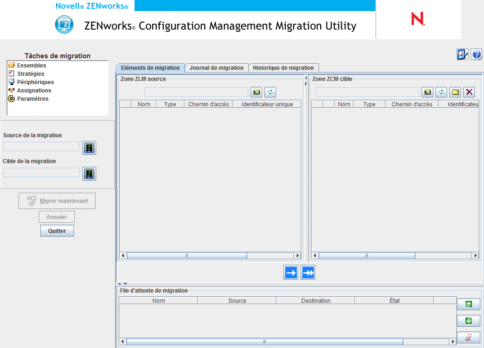This screenshot has width=484, height=348.
Task: Open the migration options checklist icon
Action: [x=462, y=55]
